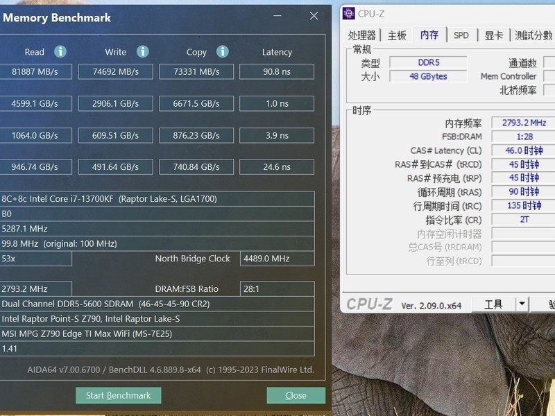Screen dimensions: 555x416
Task: Switch to the 处理器 tab in CPU-Z
Action: tap(361, 35)
